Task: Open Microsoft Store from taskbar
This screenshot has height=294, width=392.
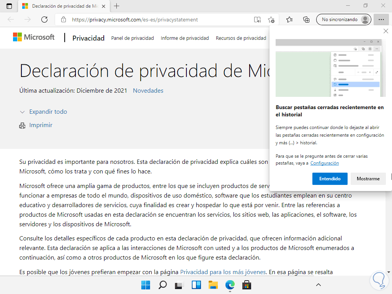Action: click(x=247, y=285)
